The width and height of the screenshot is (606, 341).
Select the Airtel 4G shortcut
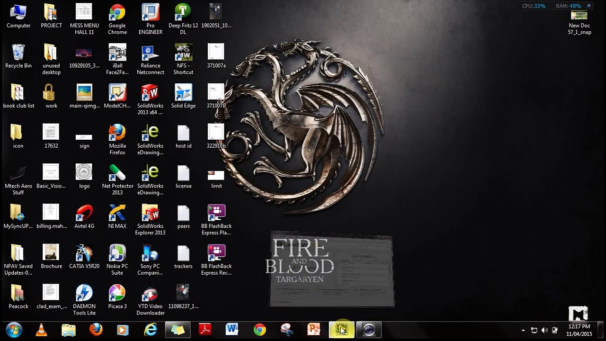coord(84,217)
